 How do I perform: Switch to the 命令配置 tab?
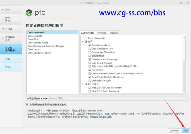(102, 33)
